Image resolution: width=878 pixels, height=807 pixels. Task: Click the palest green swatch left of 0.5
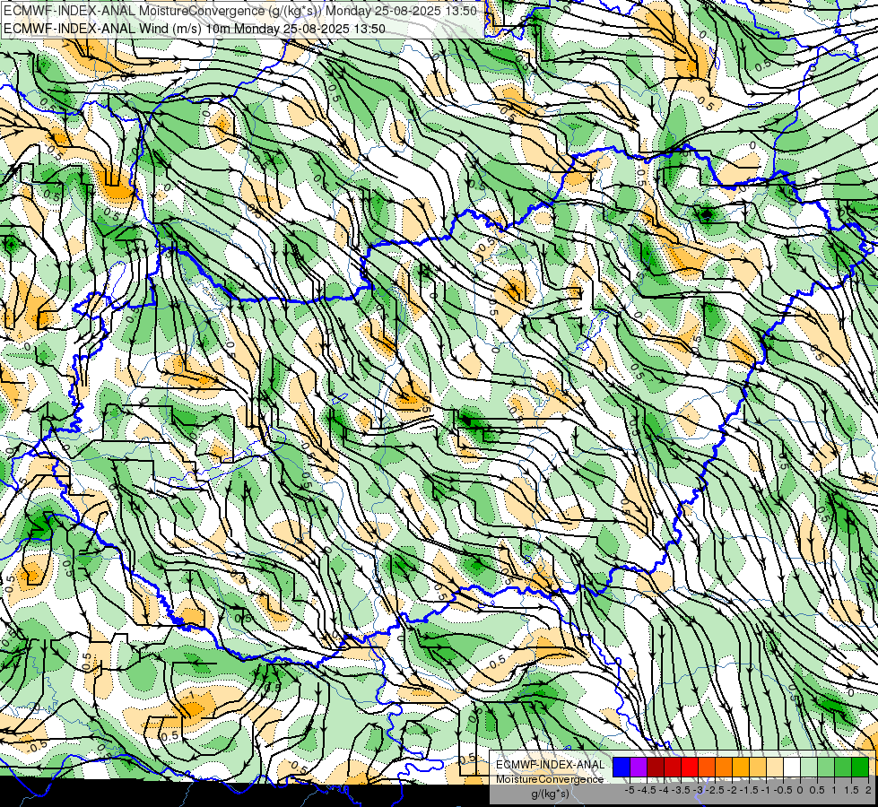click(809, 768)
